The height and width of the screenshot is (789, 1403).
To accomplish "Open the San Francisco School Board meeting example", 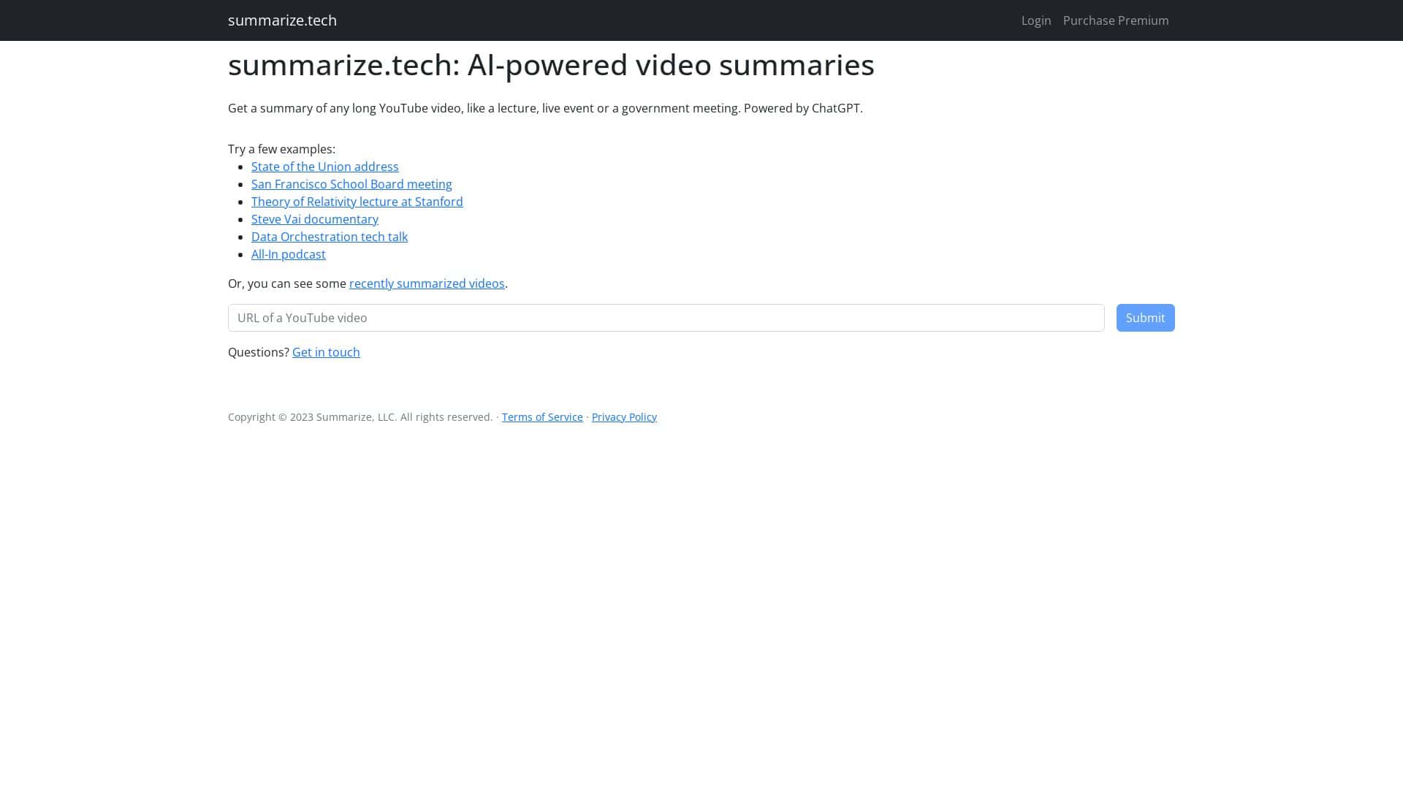I will click(x=351, y=184).
